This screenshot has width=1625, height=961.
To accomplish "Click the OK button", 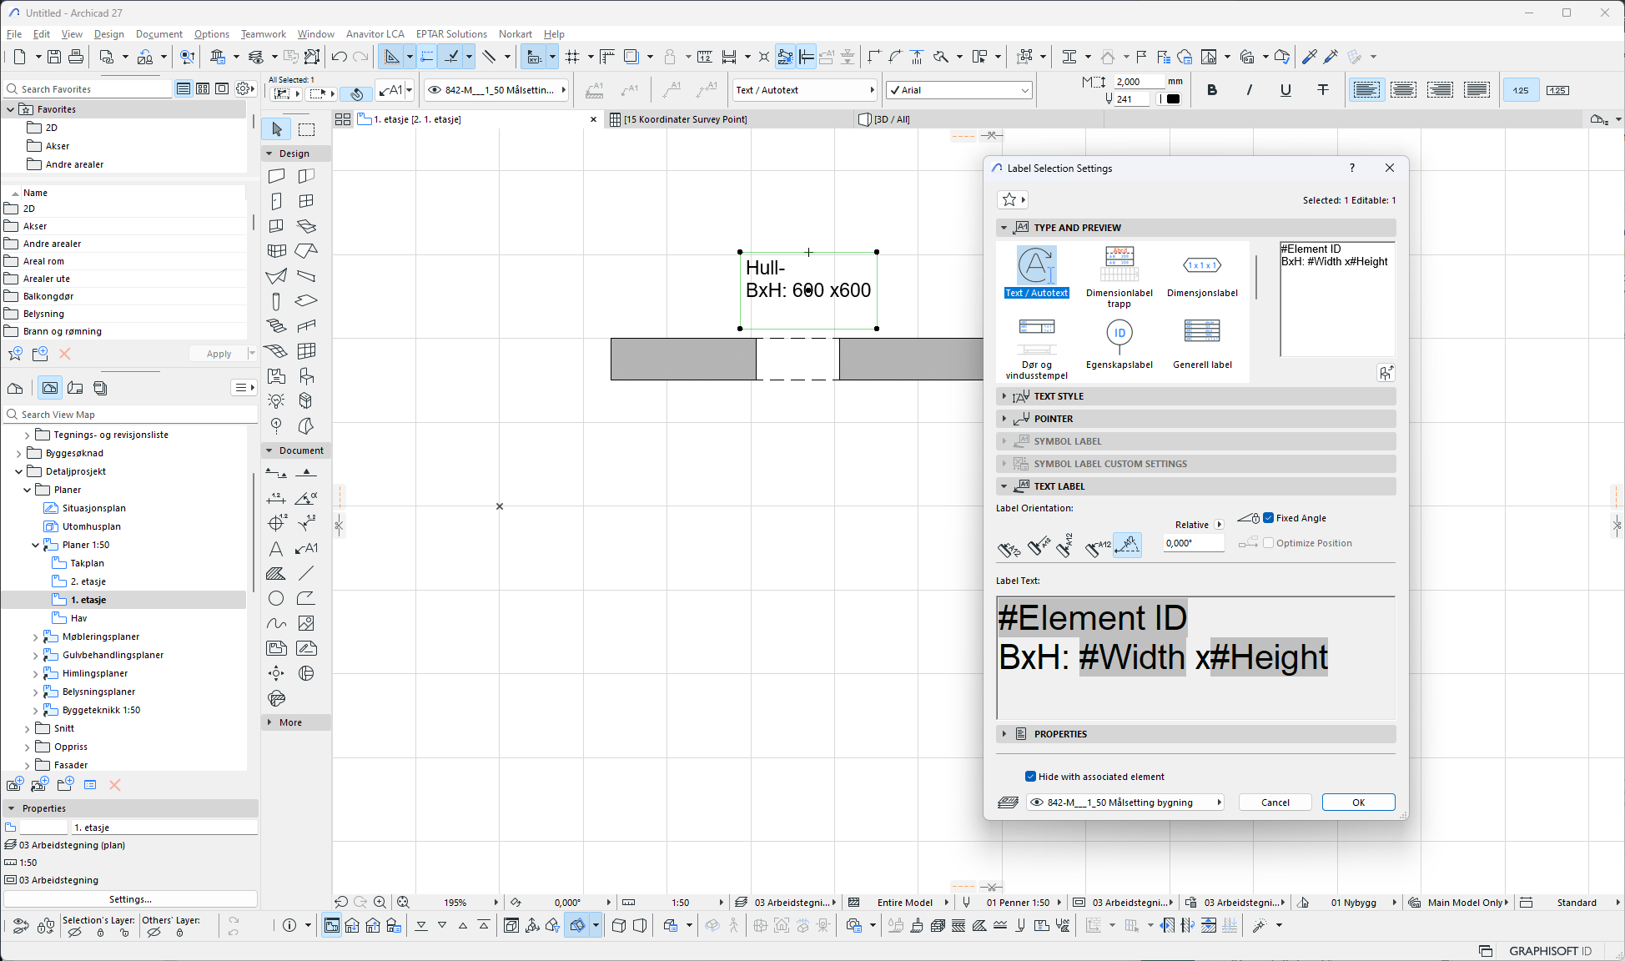I will [x=1358, y=803].
